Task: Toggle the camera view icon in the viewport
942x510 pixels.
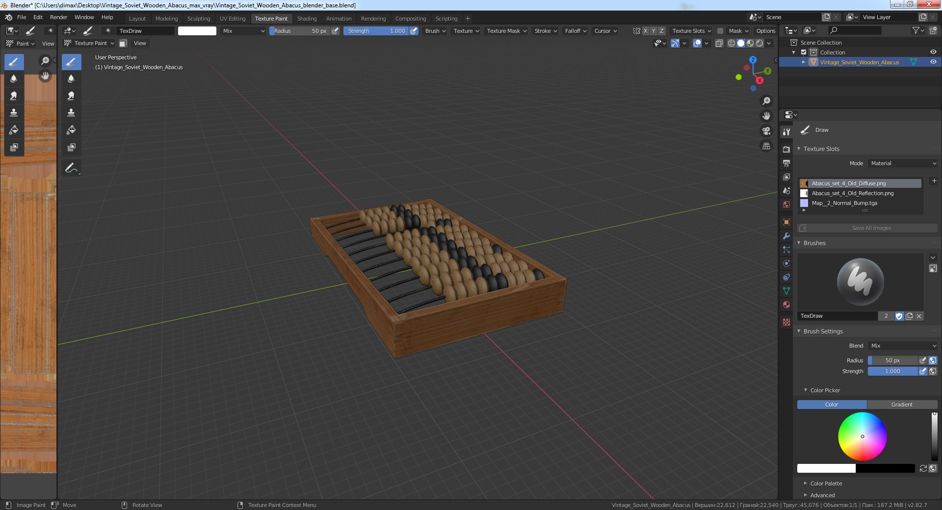Action: [x=766, y=131]
